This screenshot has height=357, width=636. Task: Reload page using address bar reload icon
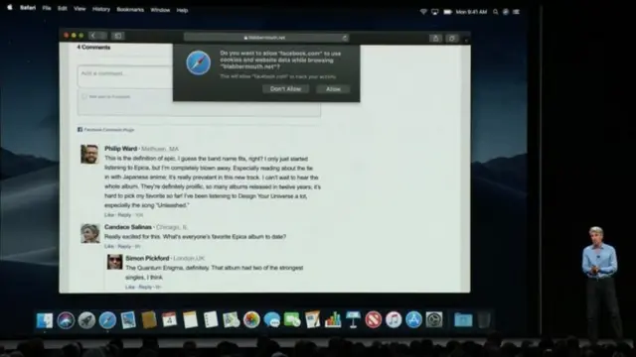pos(345,38)
